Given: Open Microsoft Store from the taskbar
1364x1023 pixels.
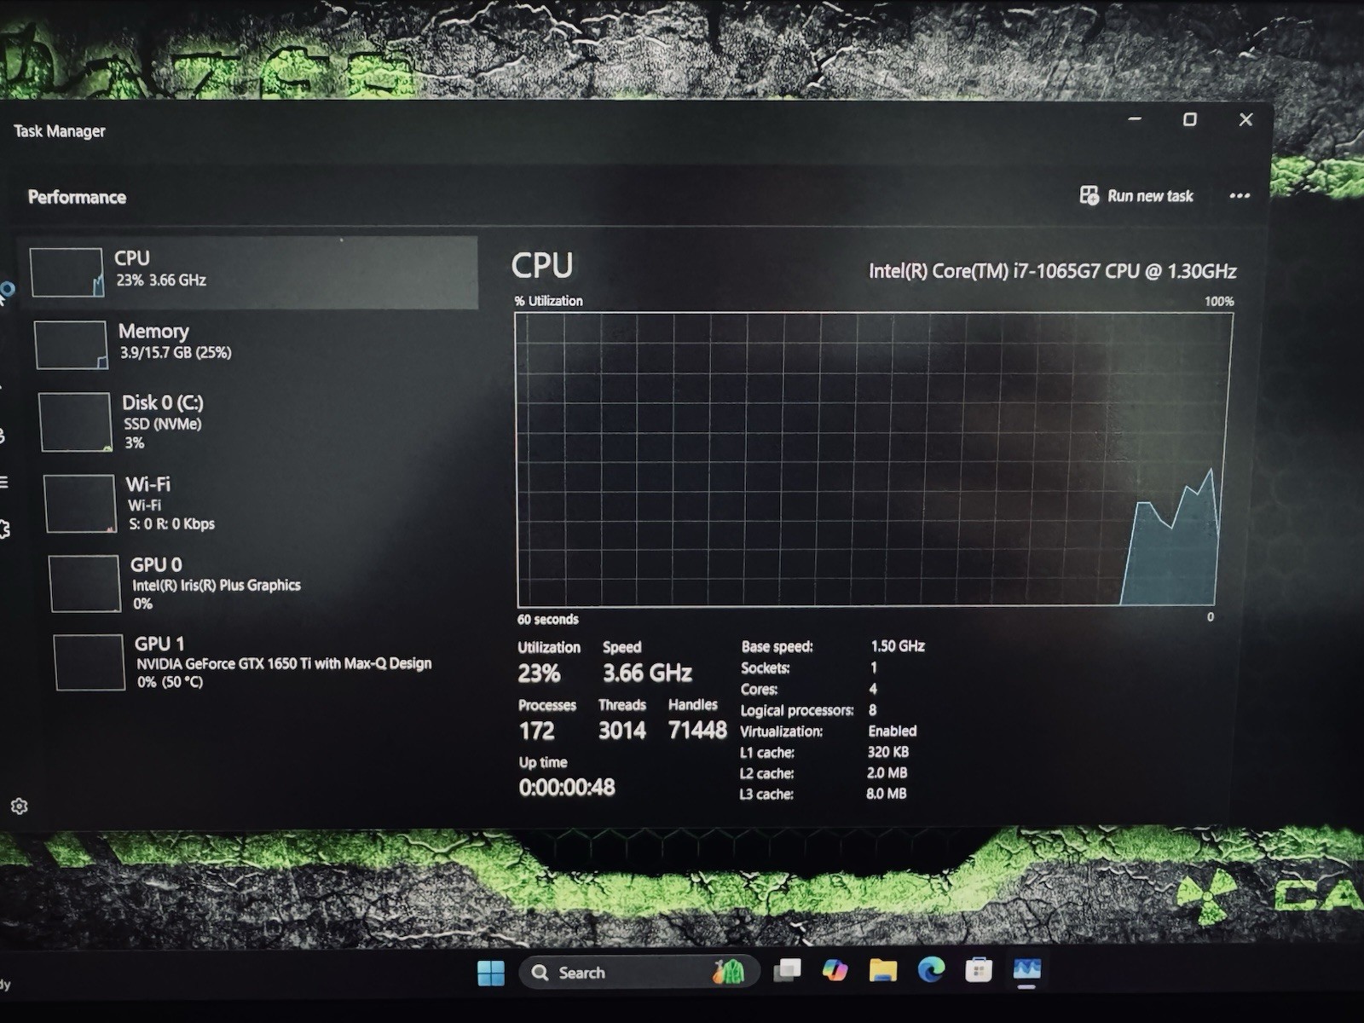Looking at the screenshot, I should click(x=979, y=969).
